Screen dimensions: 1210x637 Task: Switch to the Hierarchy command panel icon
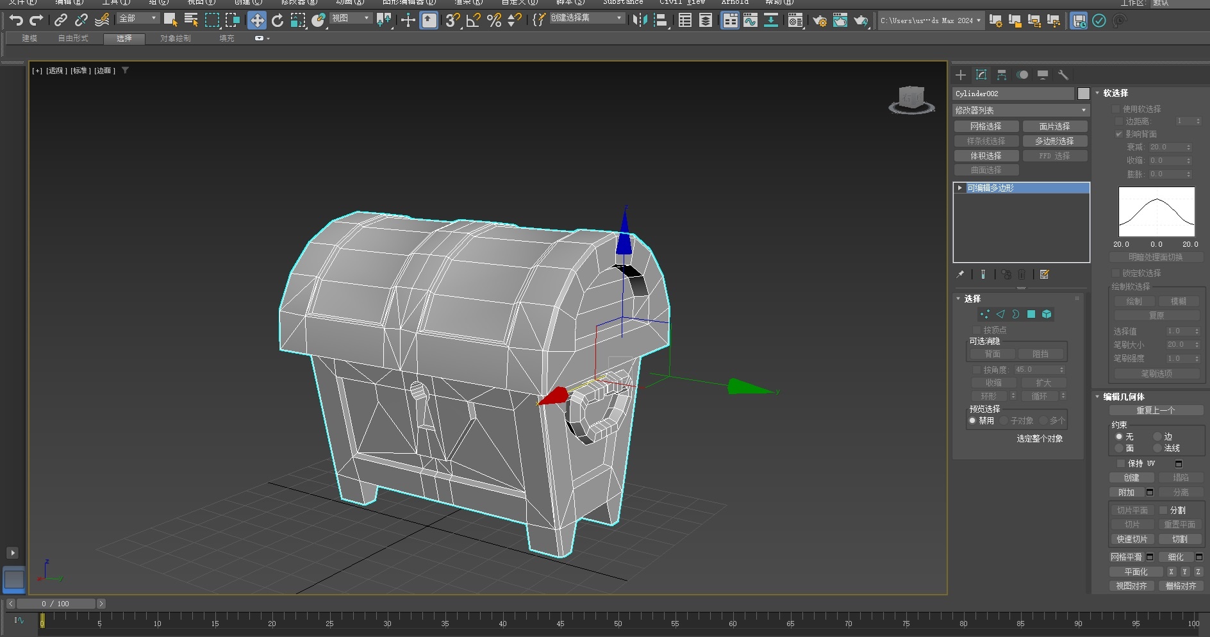(x=1002, y=75)
